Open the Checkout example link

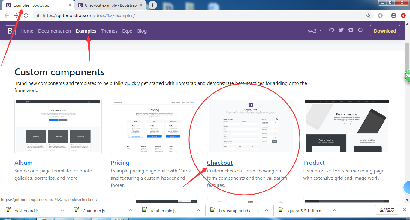point(220,163)
